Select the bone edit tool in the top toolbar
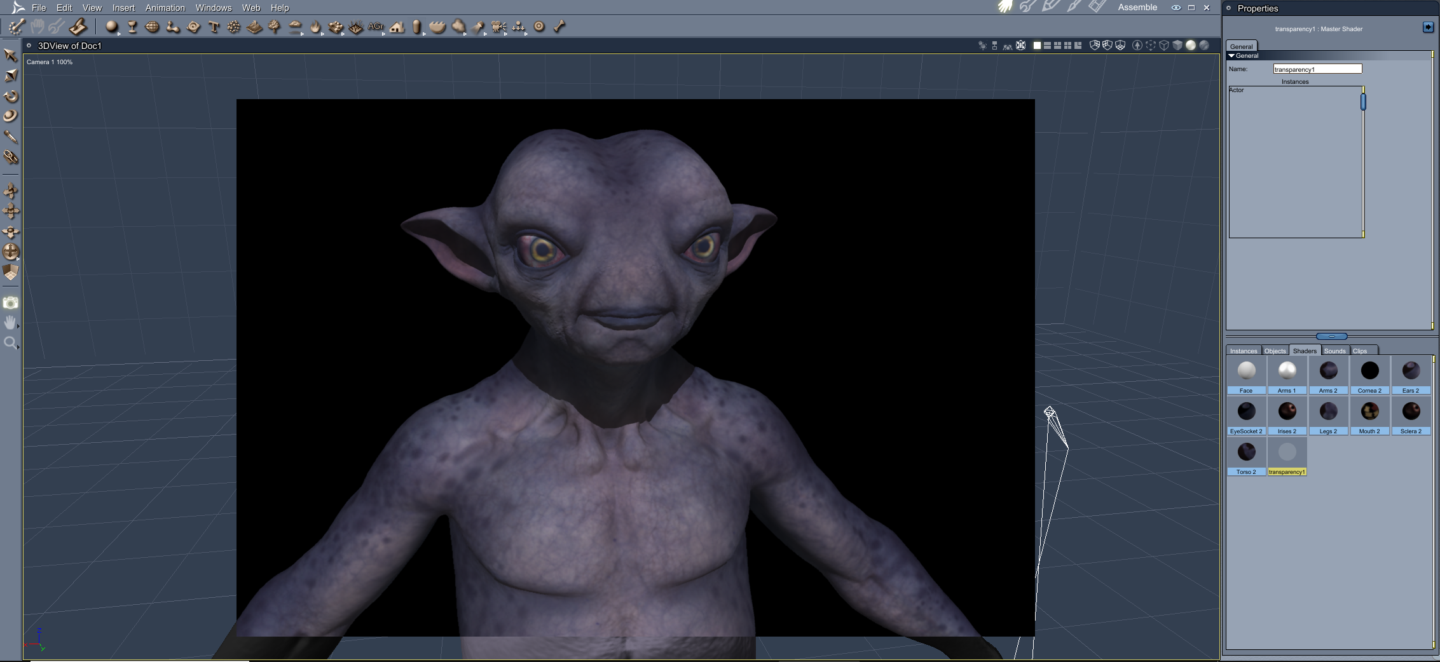The height and width of the screenshot is (662, 1440). click(x=16, y=27)
